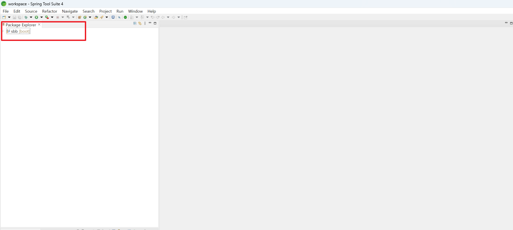Open the Refactor menu
Image resolution: width=513 pixels, height=230 pixels.
point(50,11)
